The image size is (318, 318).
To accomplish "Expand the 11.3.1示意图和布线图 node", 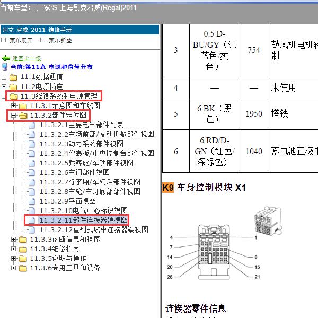I will [x=13, y=105].
